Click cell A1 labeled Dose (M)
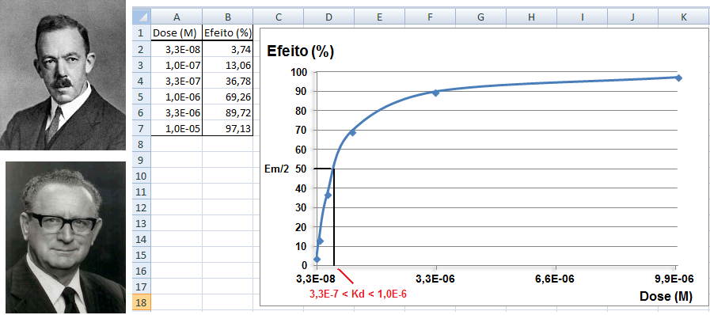 pos(177,33)
